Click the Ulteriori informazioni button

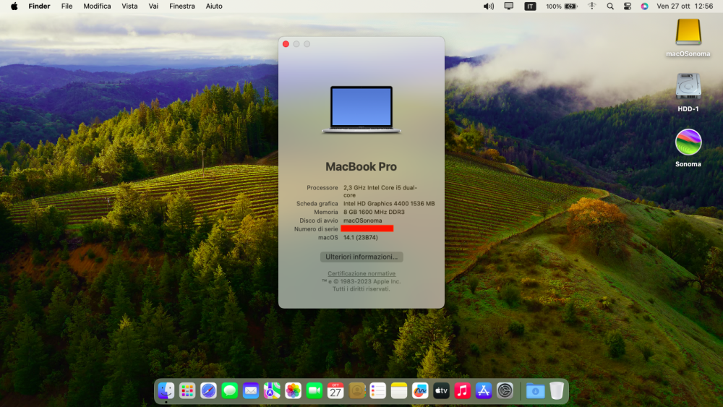361,257
